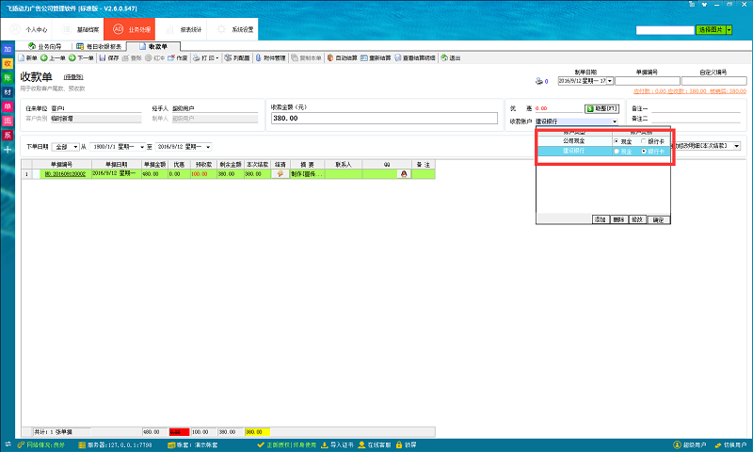The height and width of the screenshot is (452, 753).
Task: Click the 收款金额 input field
Action: pos(383,119)
